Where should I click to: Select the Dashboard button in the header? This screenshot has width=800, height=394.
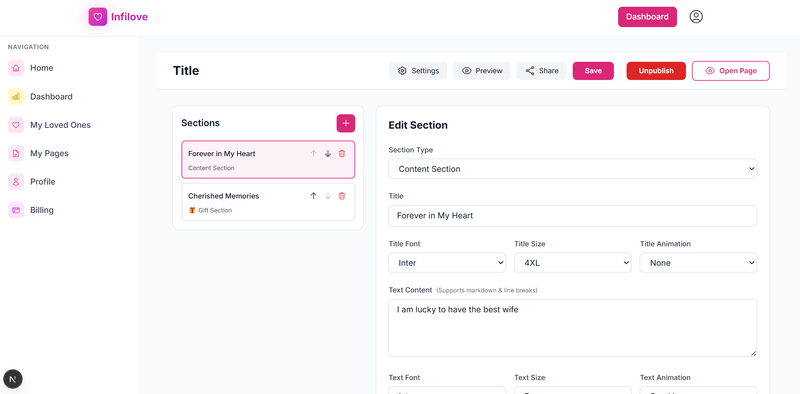click(x=647, y=17)
